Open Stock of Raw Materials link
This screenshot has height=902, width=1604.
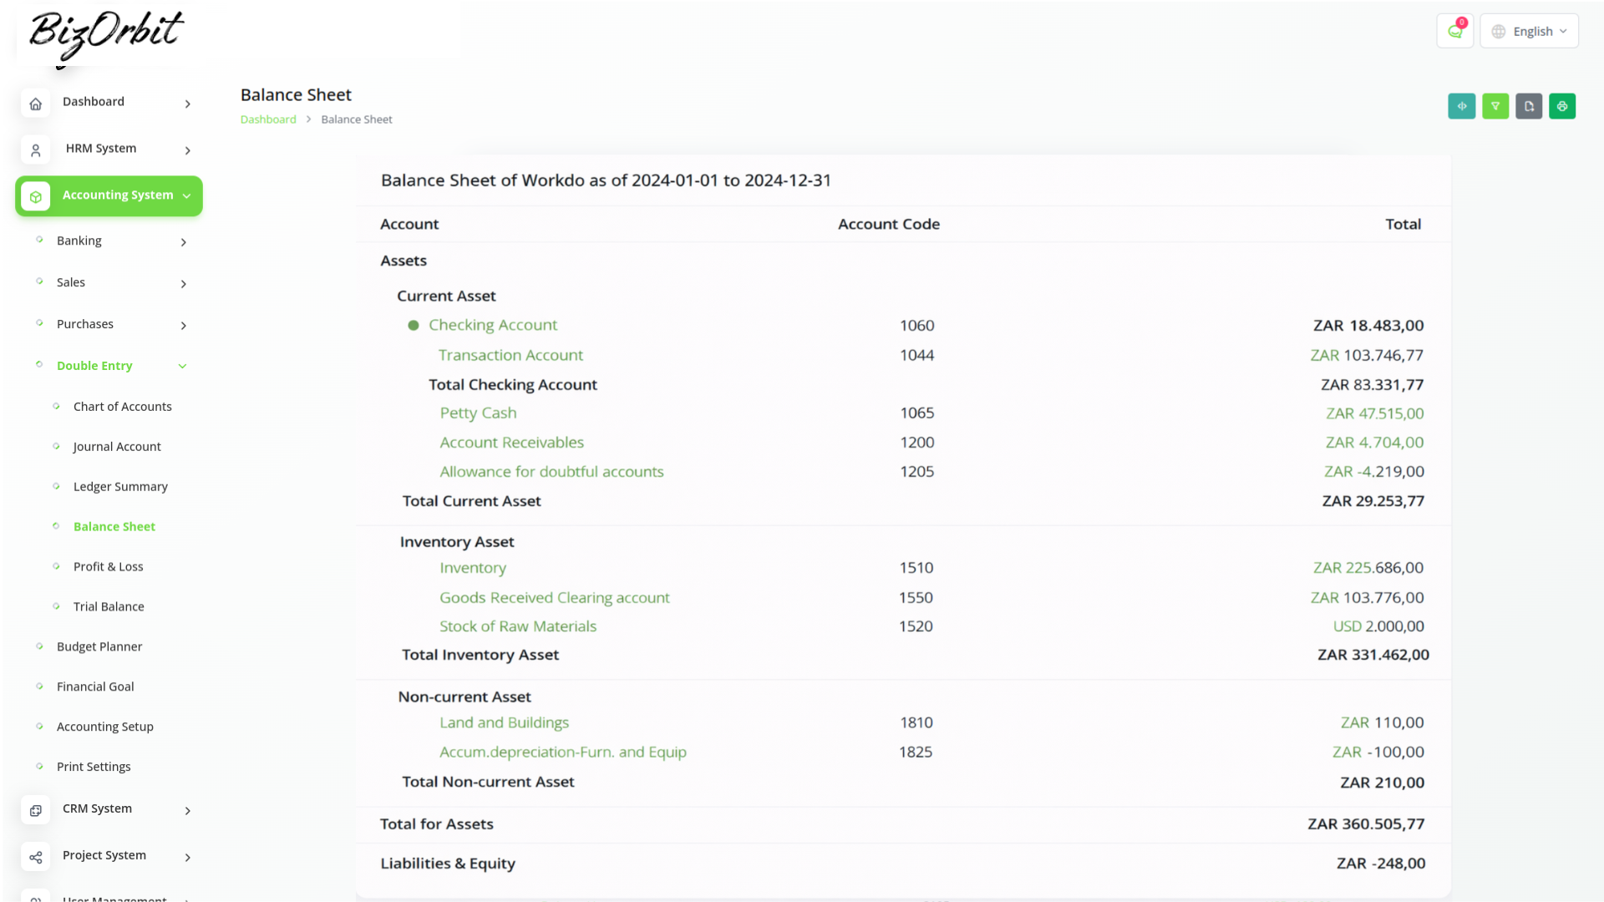pos(518,626)
